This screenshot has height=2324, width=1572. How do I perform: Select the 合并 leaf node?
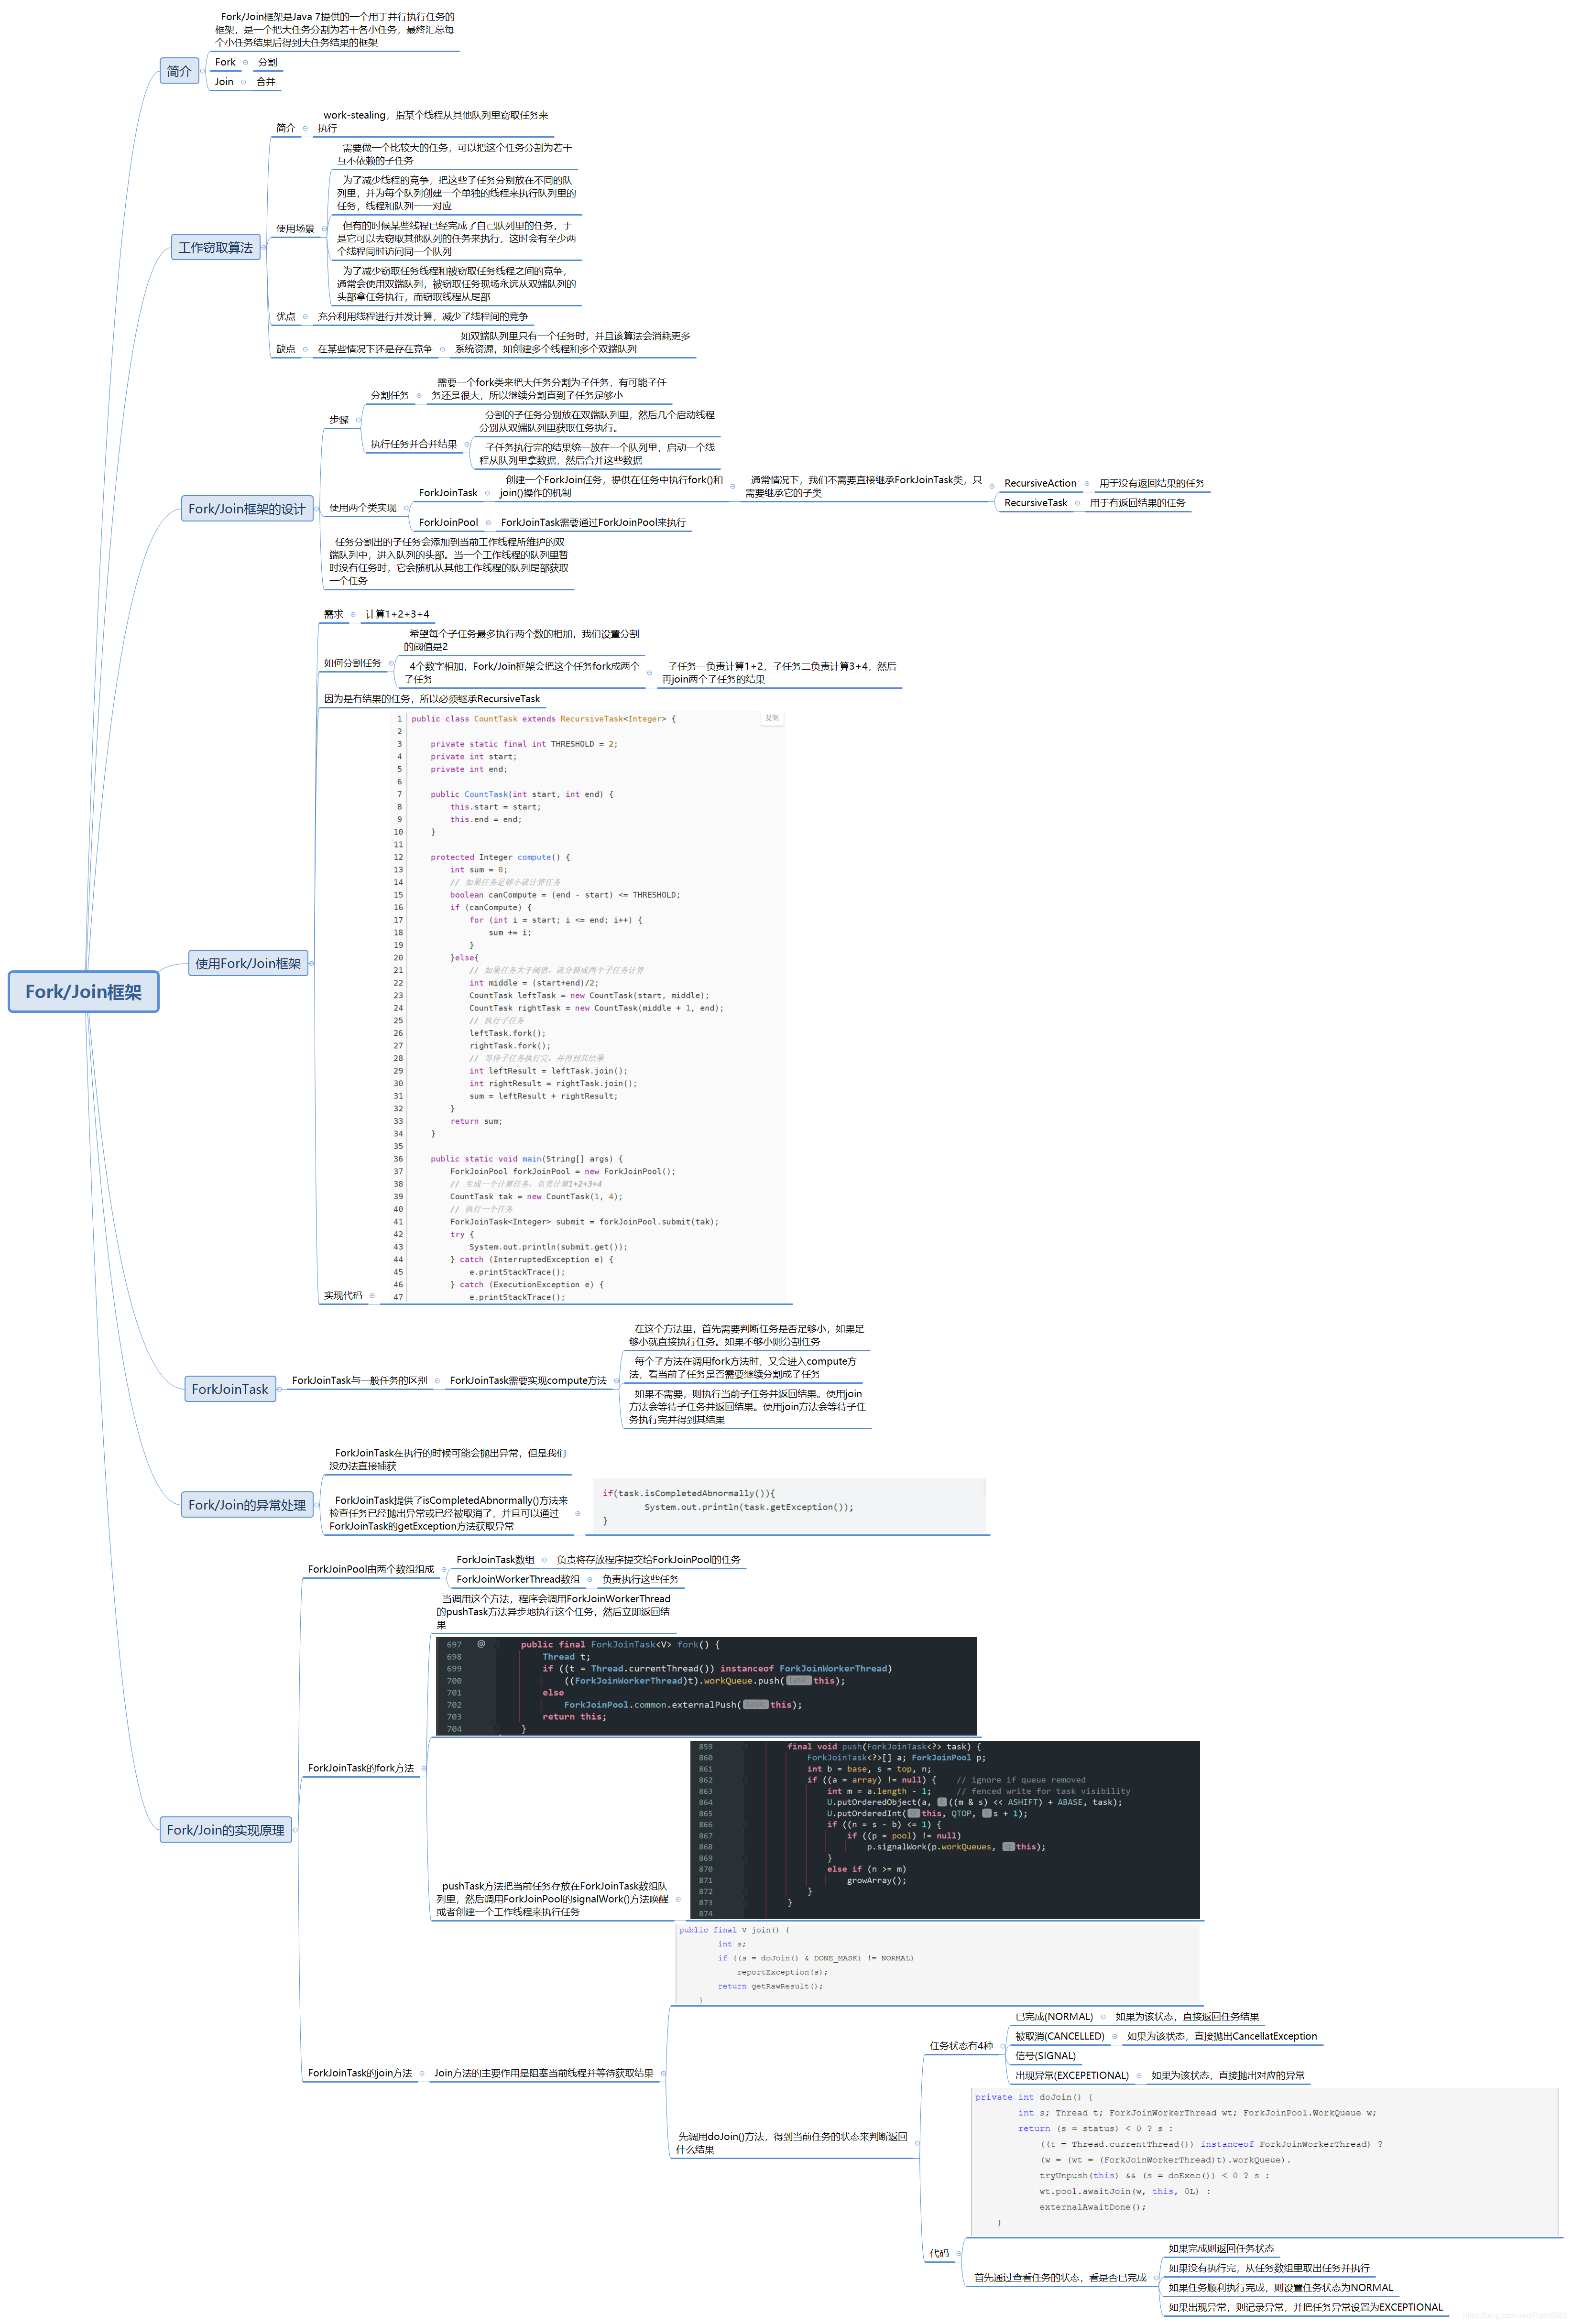(x=265, y=82)
